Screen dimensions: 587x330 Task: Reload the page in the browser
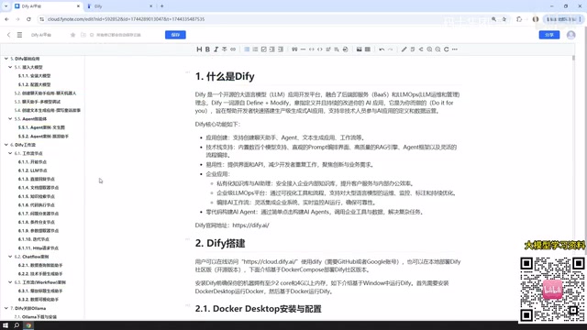28,19
